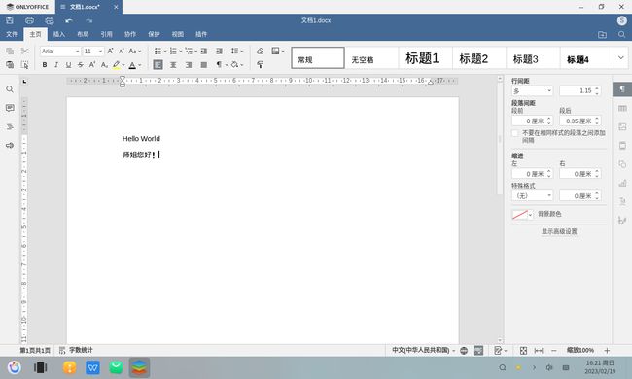Toggle subscript formatting
632x379 pixels.
[104, 65]
